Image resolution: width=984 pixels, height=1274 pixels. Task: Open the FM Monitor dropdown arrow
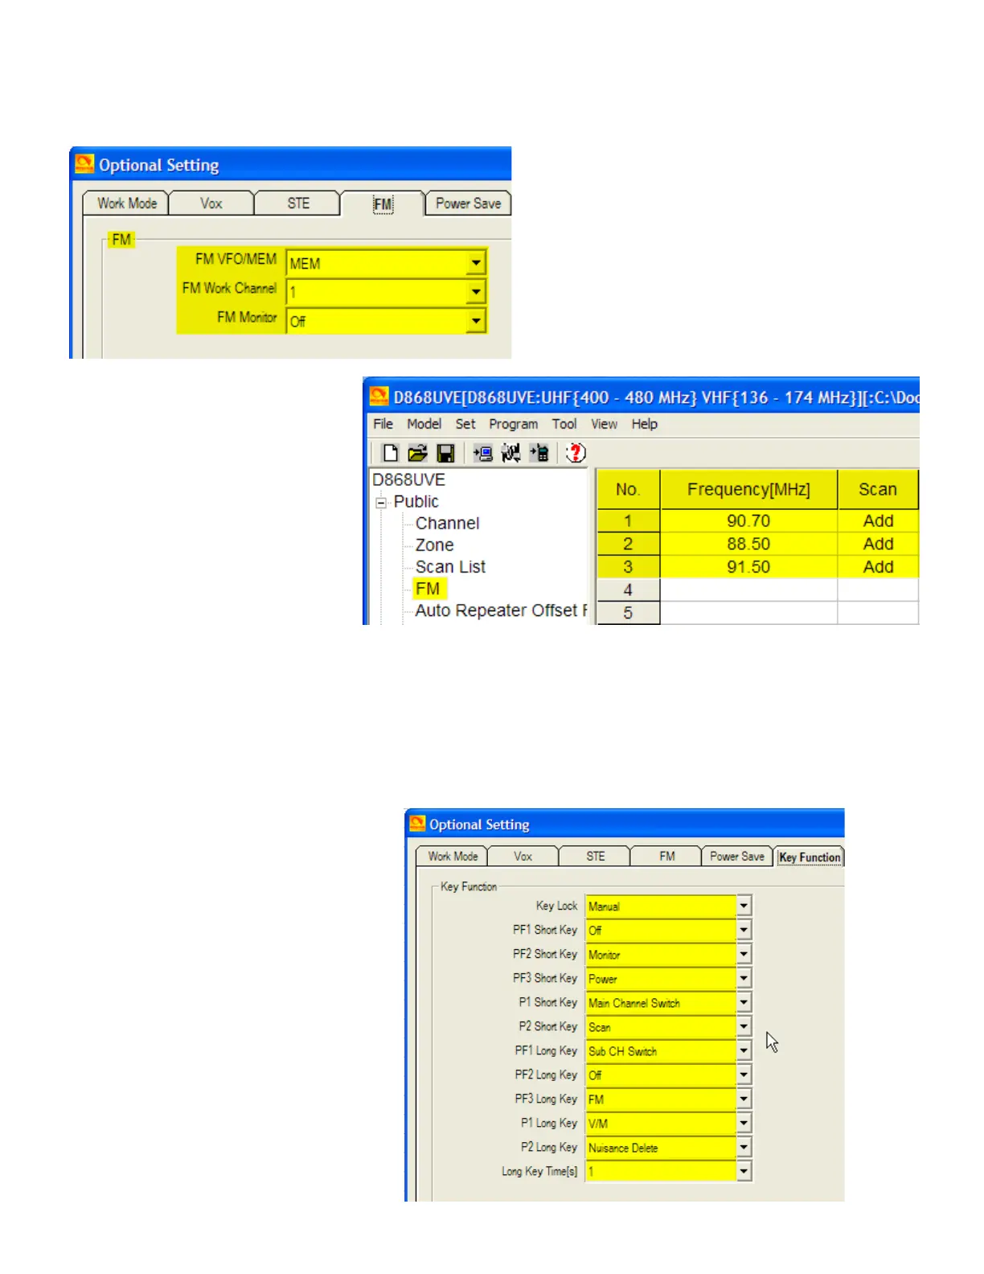pyautogui.click(x=476, y=321)
